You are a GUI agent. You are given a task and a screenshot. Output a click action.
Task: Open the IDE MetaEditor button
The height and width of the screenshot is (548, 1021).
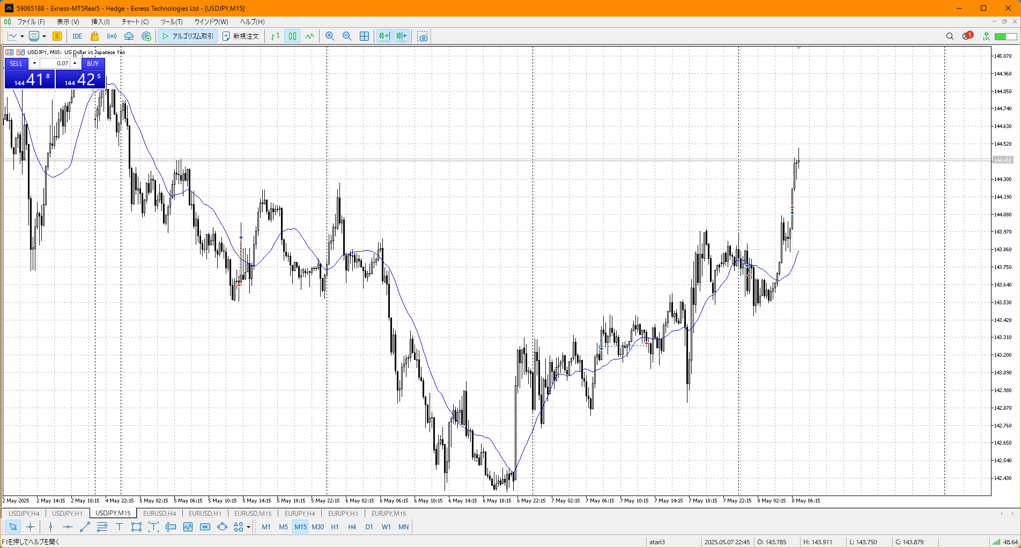77,36
